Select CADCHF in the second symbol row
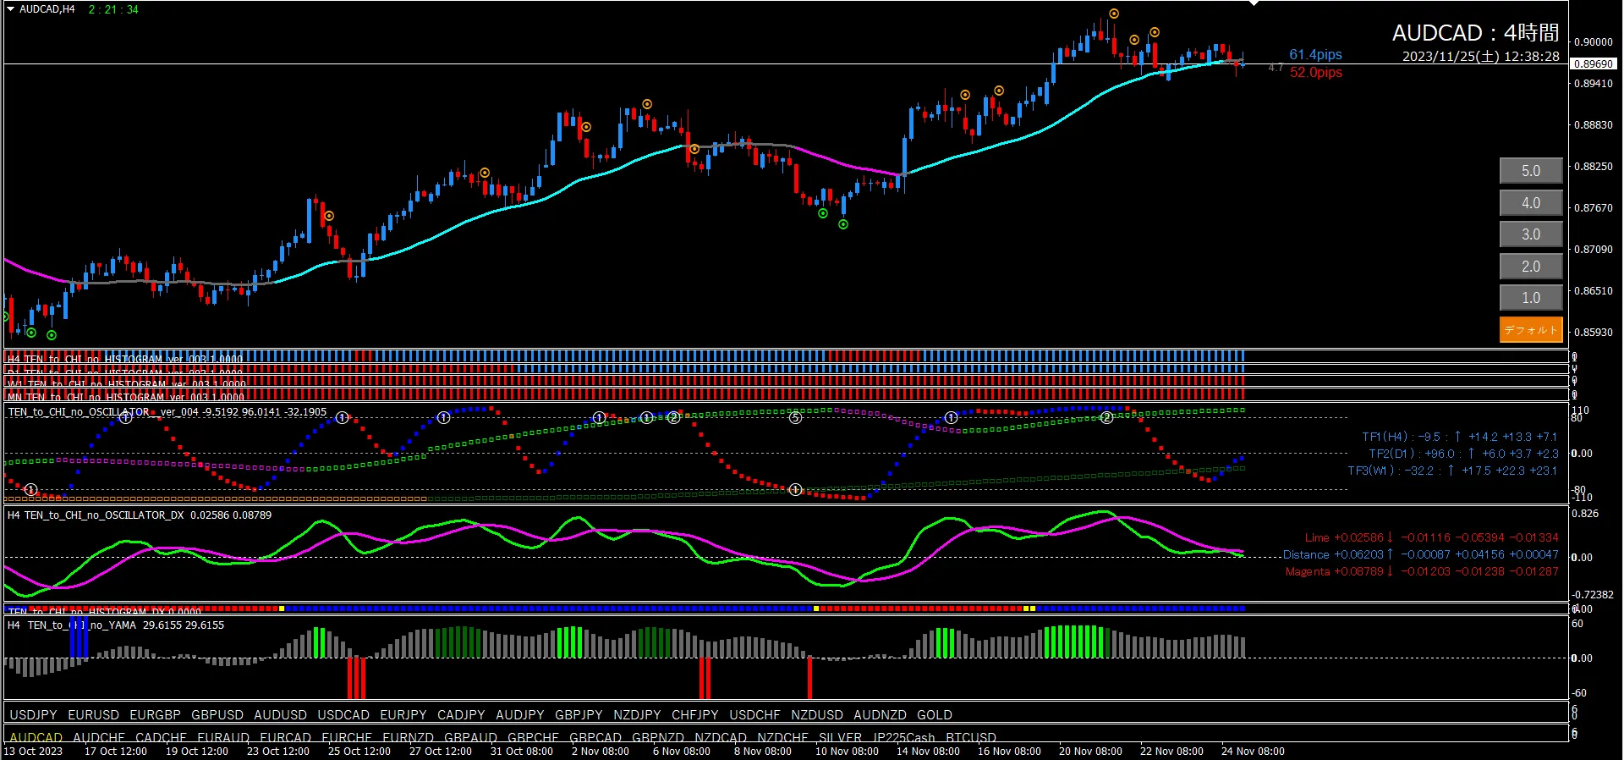This screenshot has width=1624, height=760. (x=161, y=738)
